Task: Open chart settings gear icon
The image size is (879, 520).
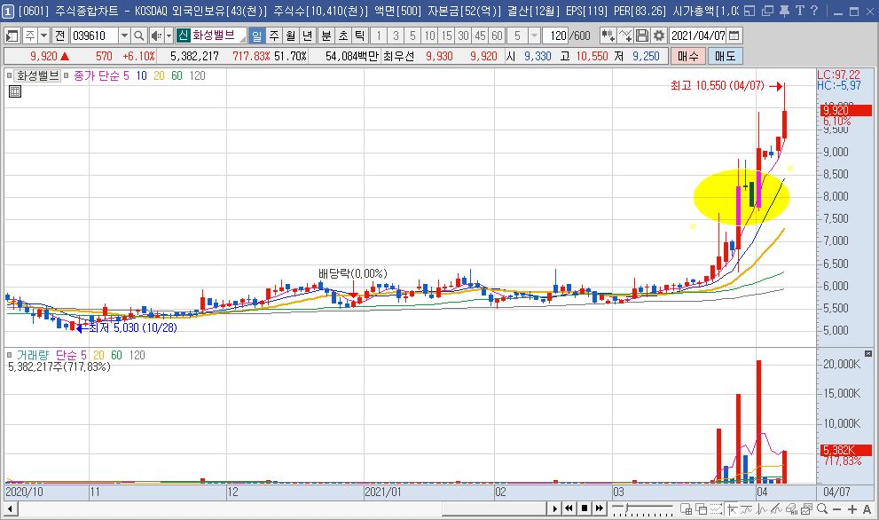Action: 659,35
